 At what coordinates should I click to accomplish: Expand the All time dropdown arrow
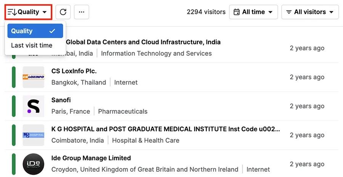270,12
